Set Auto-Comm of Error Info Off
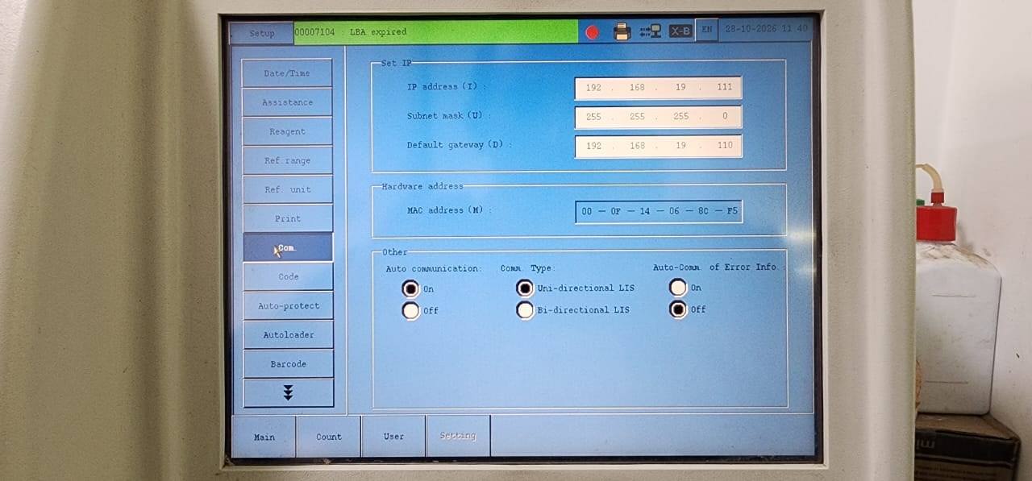1032x481 pixels. click(678, 309)
